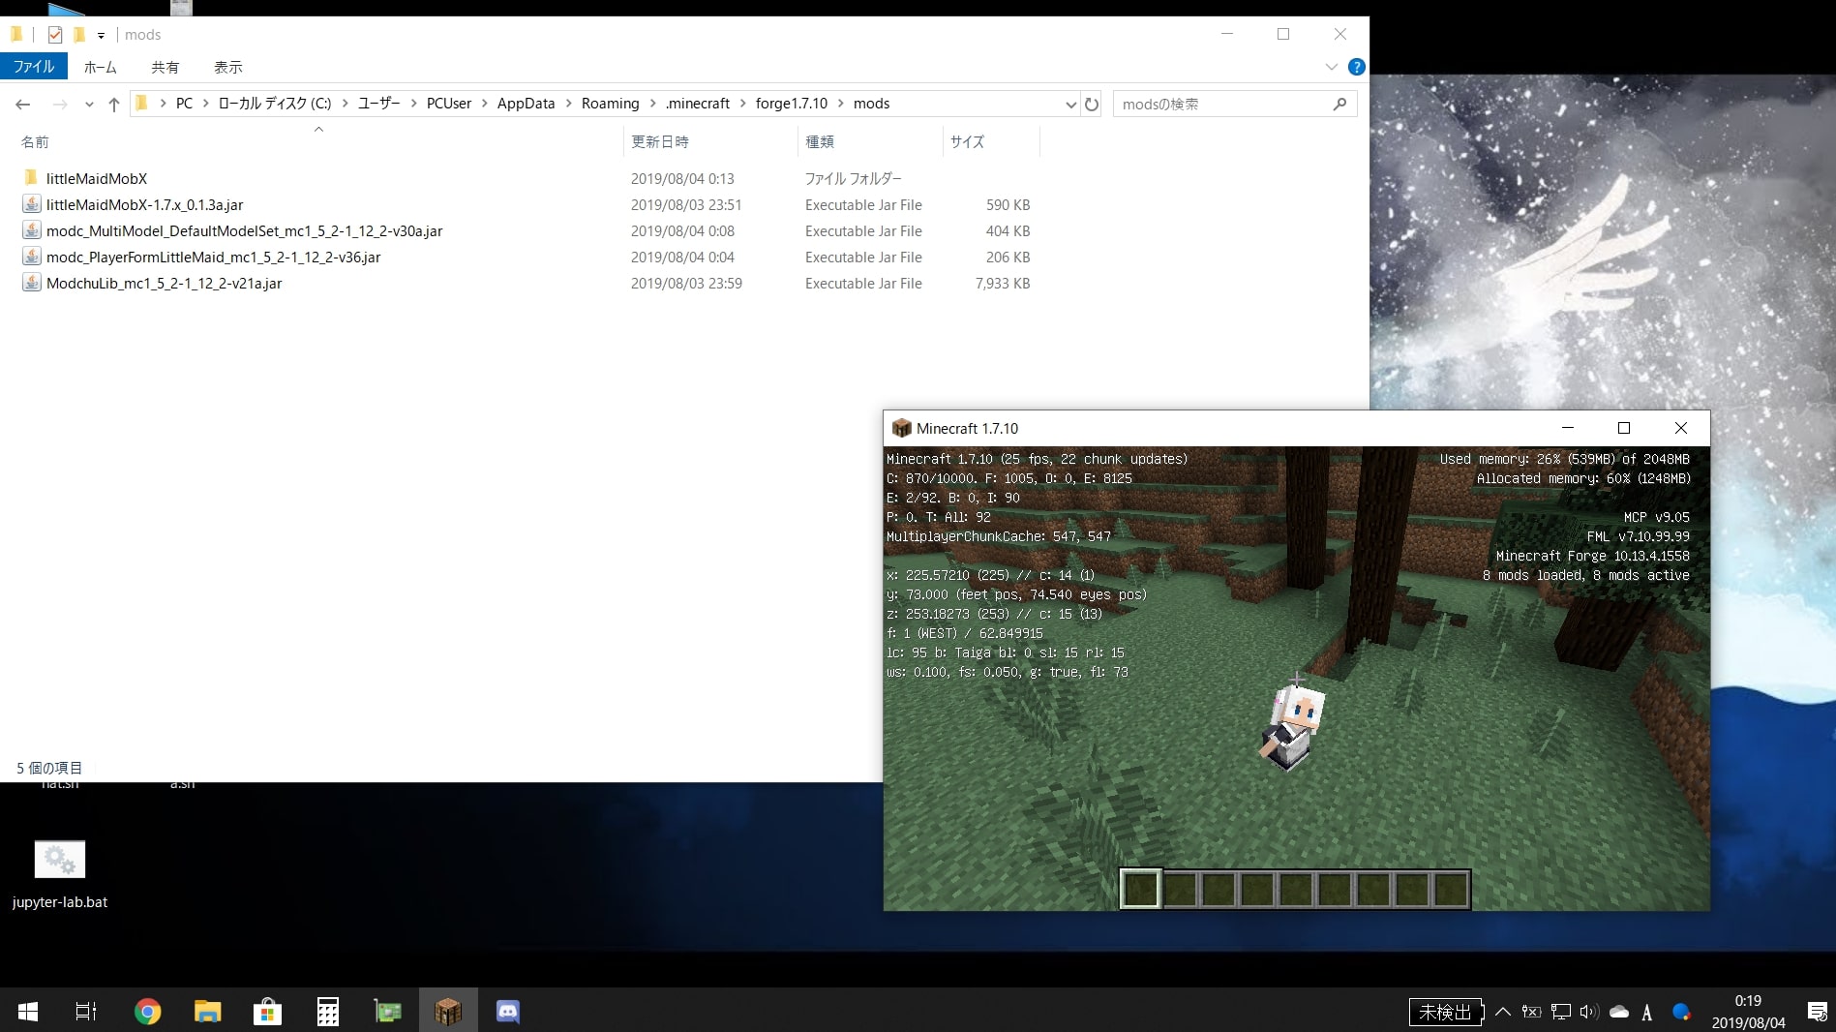1836x1032 pixels.
Task: Click forge1.7.10 breadcrumb segment
Action: click(792, 104)
